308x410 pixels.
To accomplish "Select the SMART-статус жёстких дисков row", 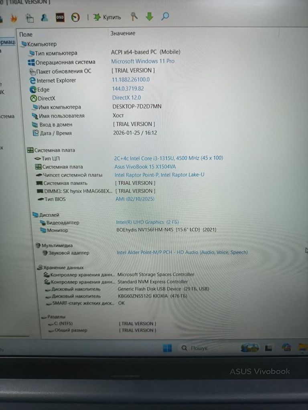I will coord(80,303).
